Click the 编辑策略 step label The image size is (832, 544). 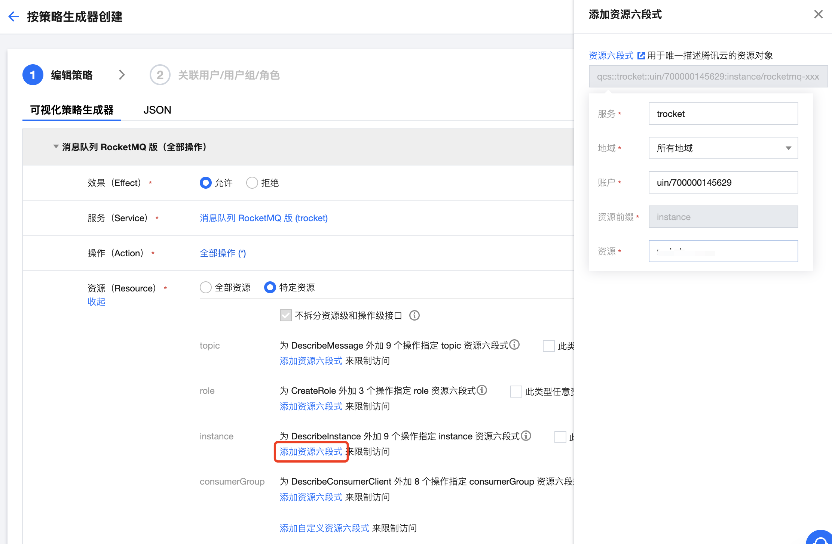pos(72,75)
